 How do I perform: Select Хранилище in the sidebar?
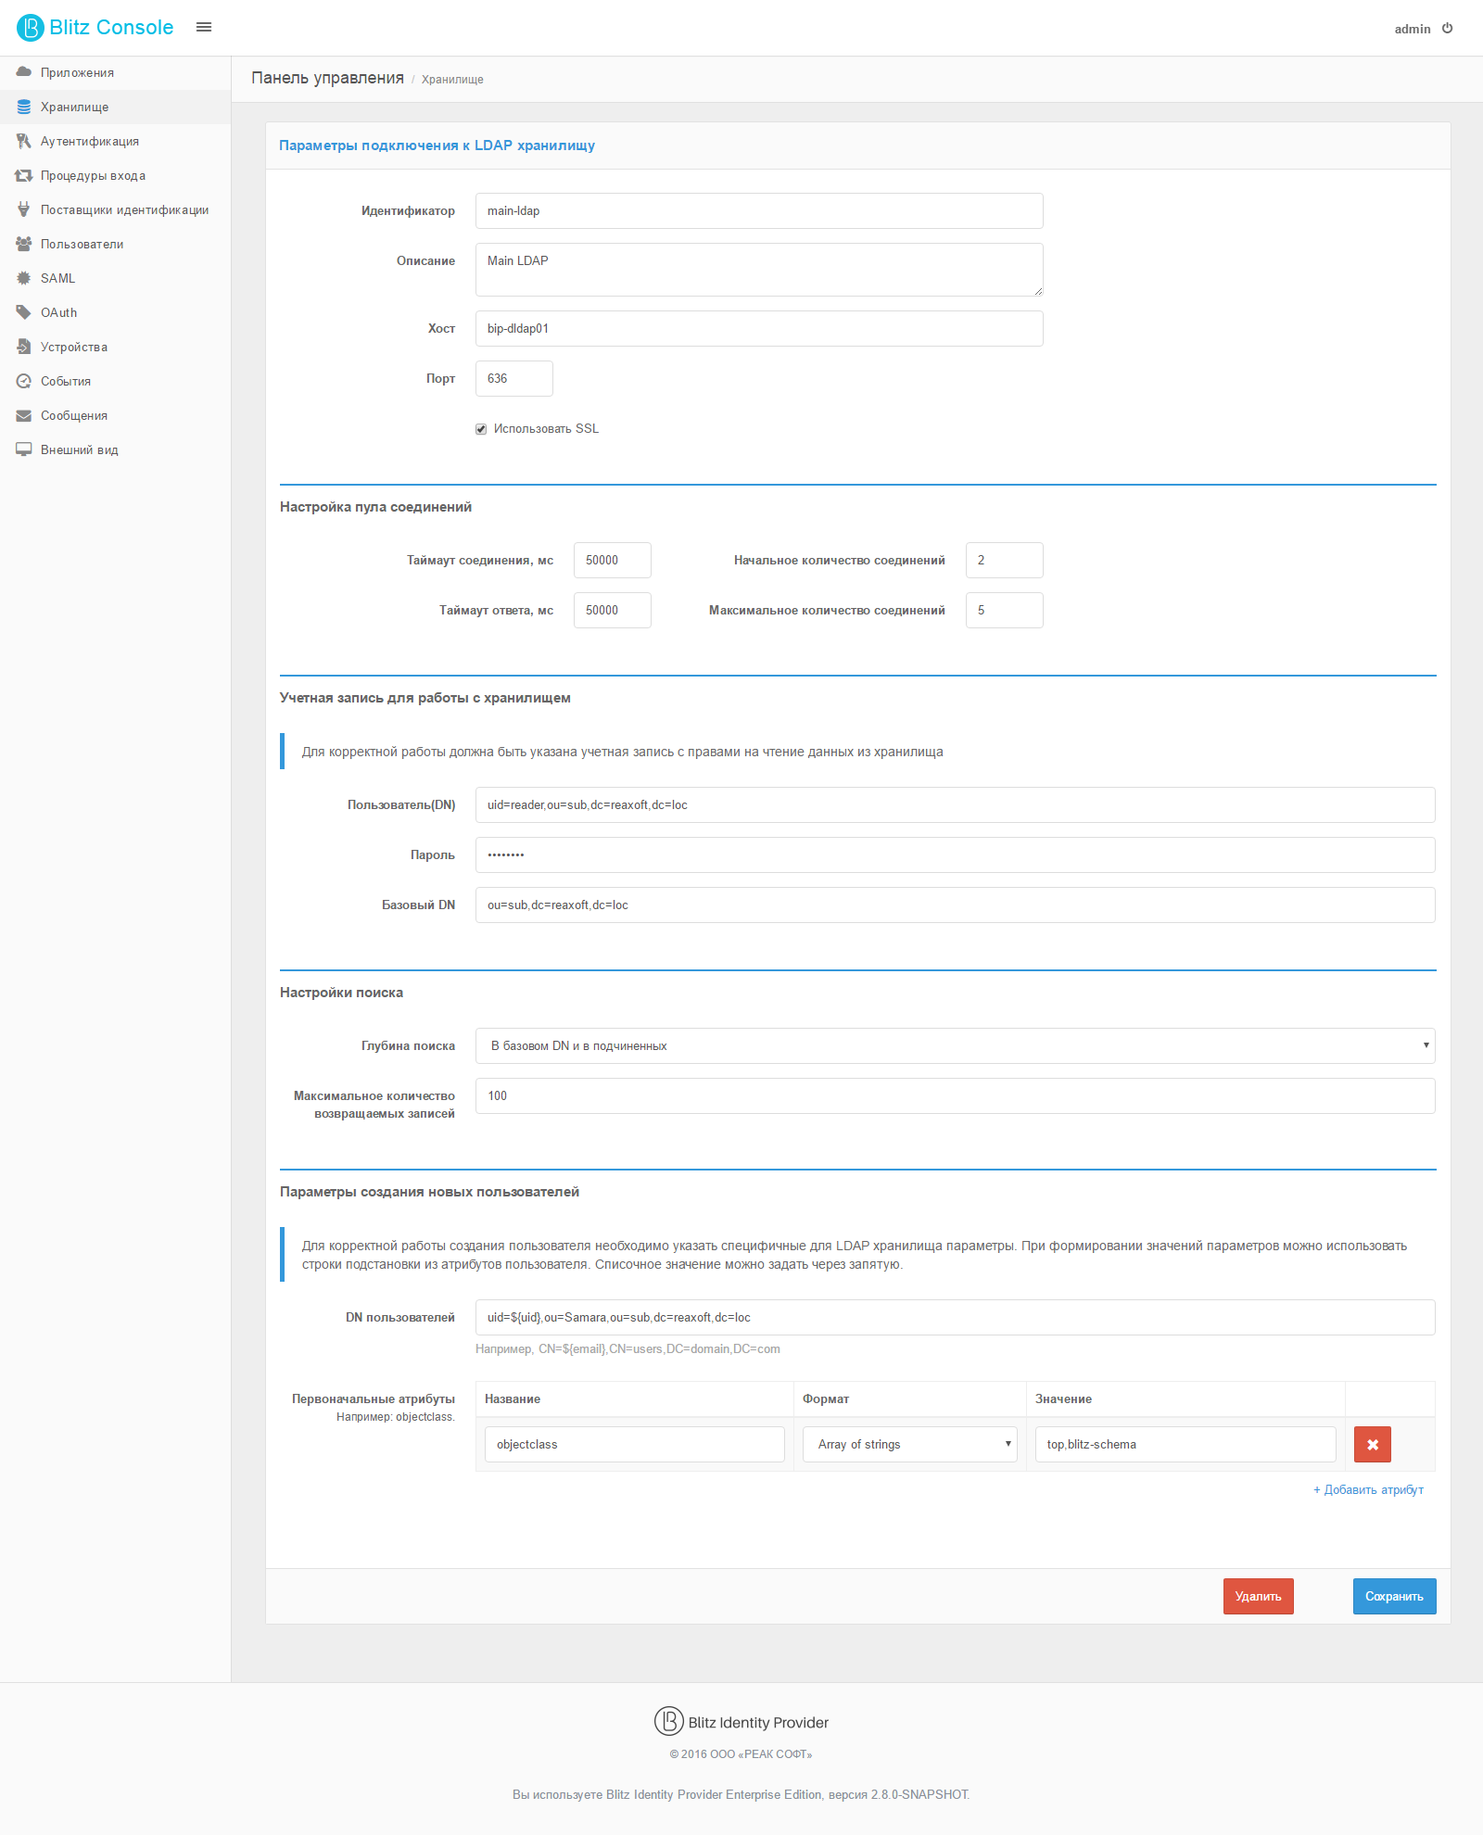(x=115, y=107)
